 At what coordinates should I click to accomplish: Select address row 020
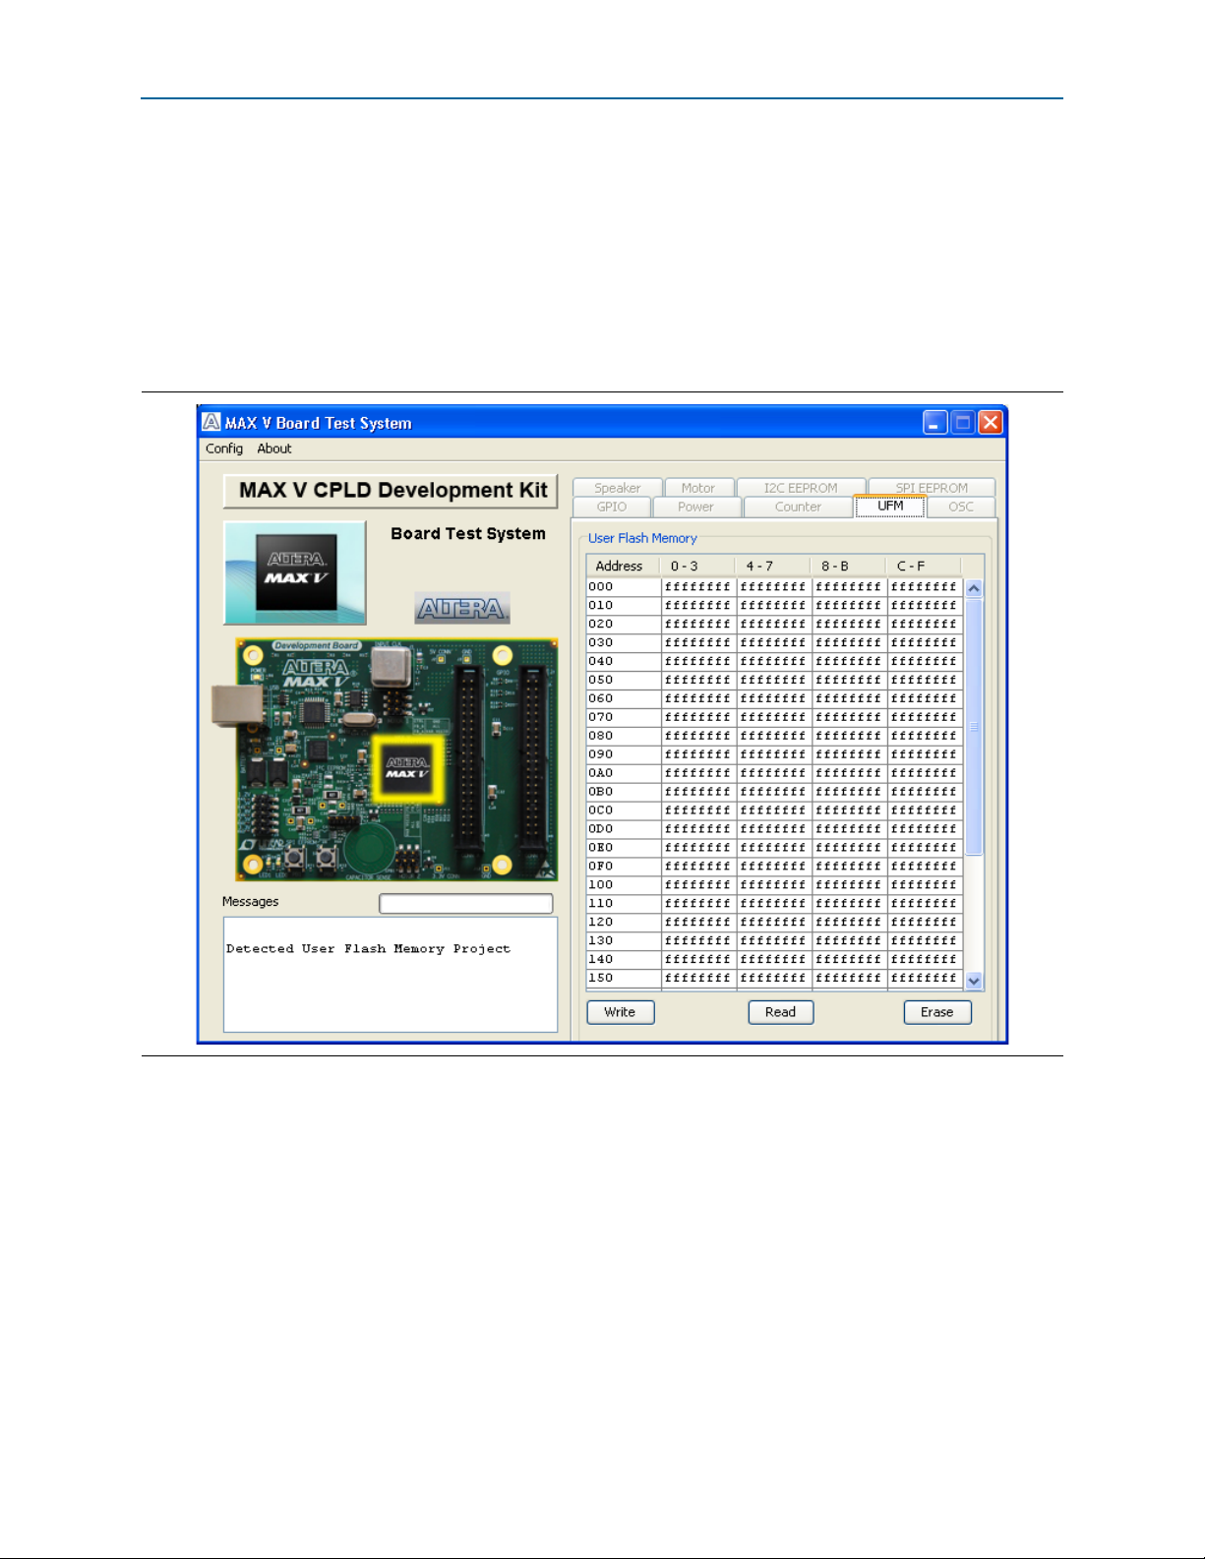pyautogui.click(x=775, y=625)
